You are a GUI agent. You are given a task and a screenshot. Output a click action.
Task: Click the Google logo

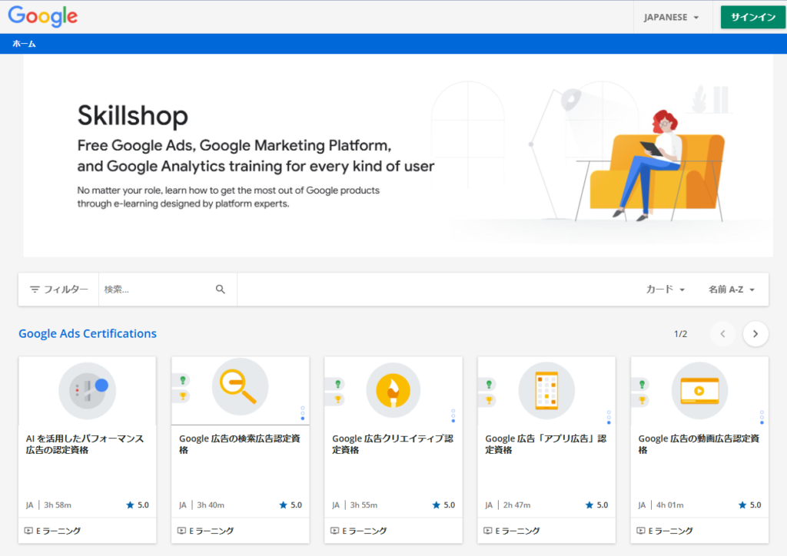(x=43, y=16)
